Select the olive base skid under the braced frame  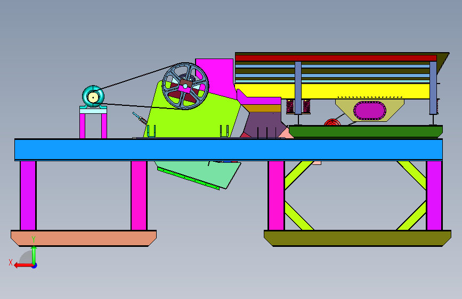pyautogui.click(x=358, y=238)
